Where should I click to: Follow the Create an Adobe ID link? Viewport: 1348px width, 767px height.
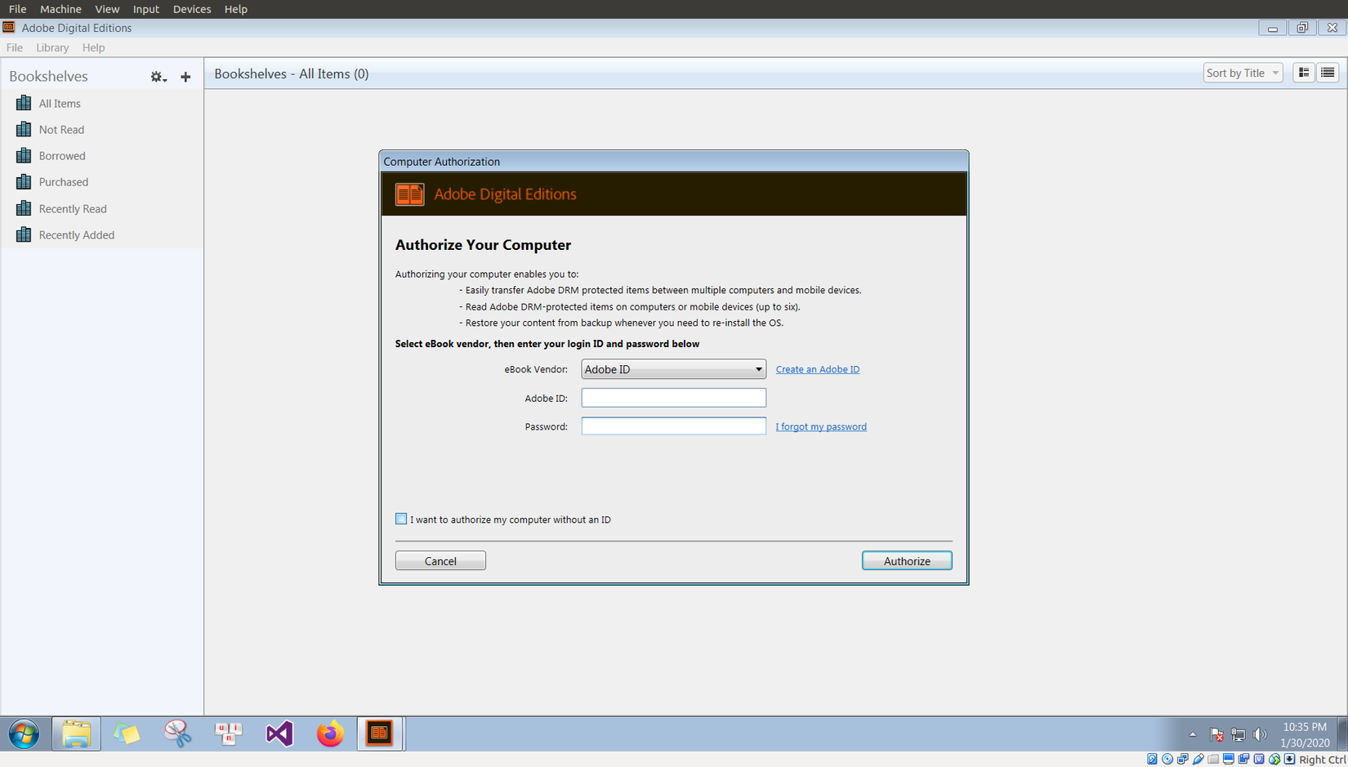coord(818,369)
